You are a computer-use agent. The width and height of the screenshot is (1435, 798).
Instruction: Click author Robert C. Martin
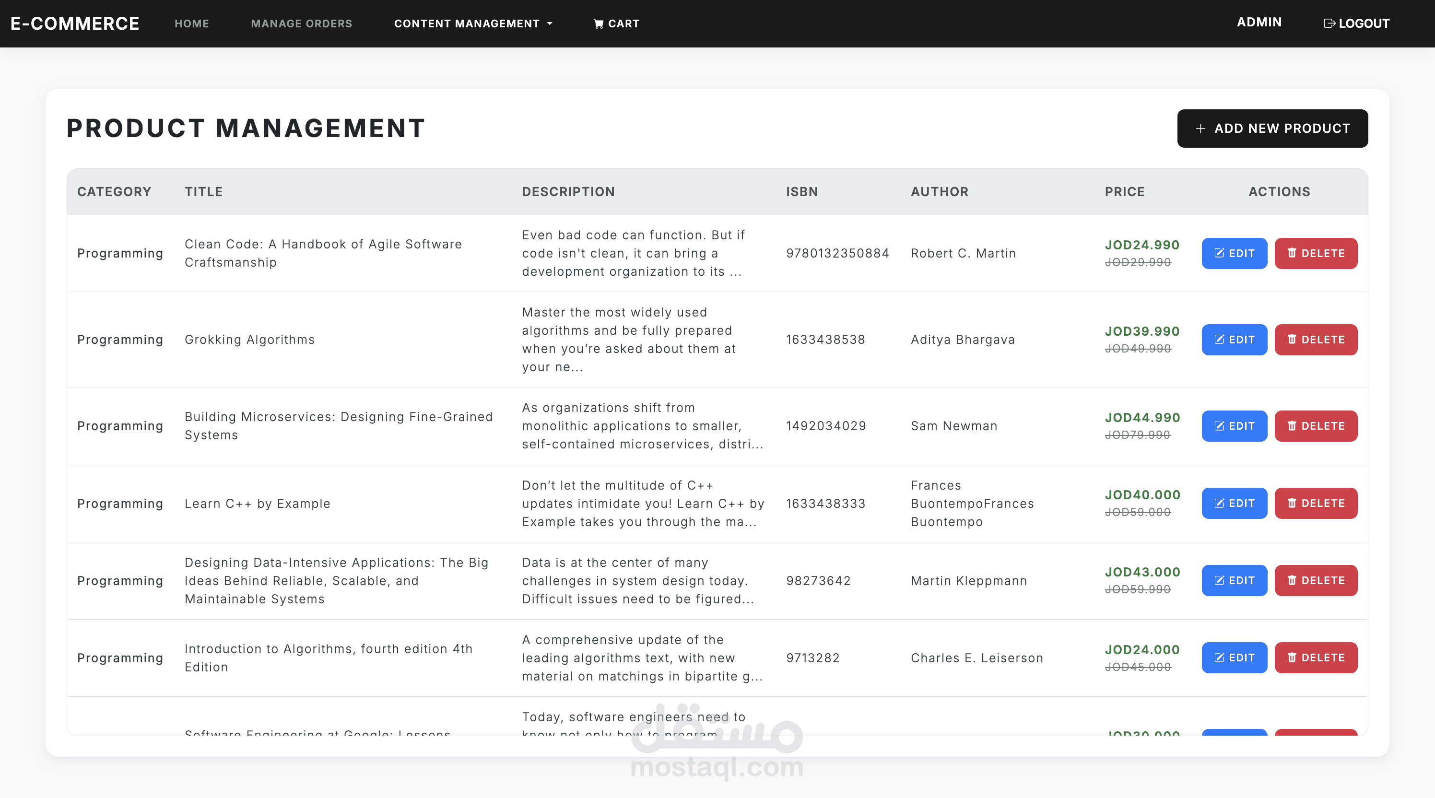coord(963,253)
